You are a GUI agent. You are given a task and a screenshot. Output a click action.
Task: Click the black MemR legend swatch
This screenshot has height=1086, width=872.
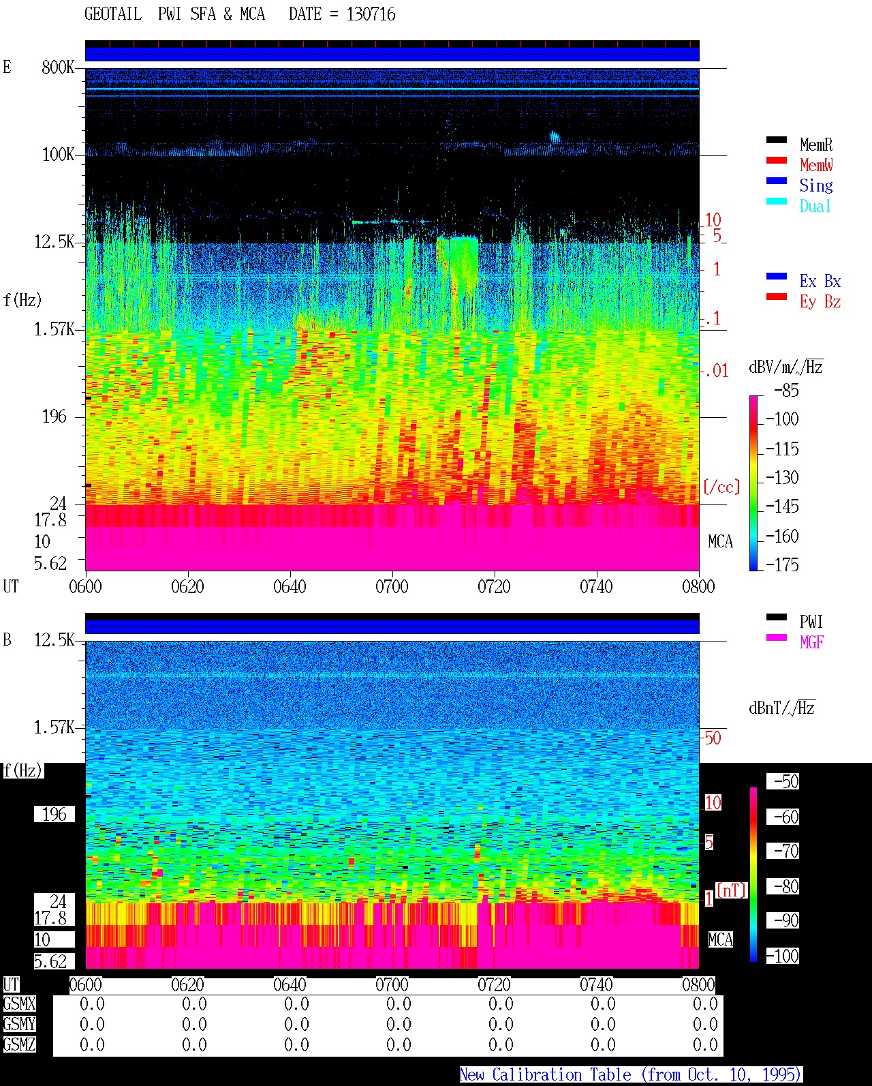point(776,140)
